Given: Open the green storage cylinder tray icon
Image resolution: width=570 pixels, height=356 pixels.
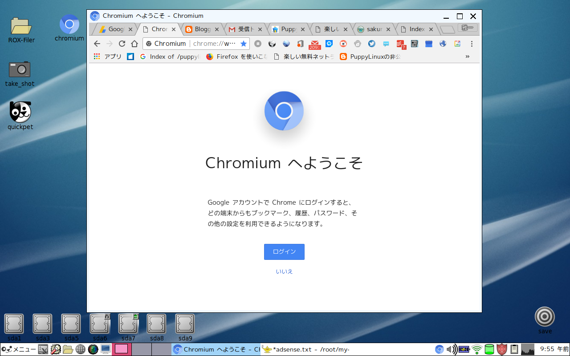Looking at the screenshot, I should pos(489,349).
